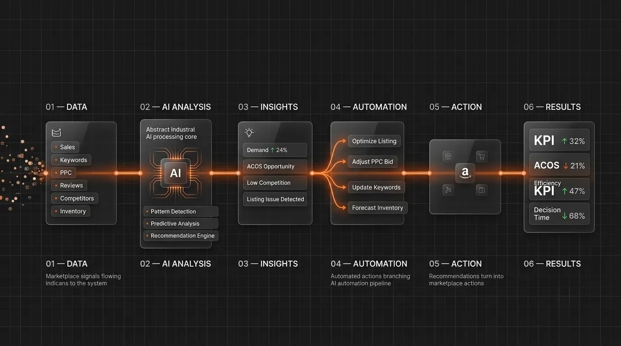621x346 pixels.
Task: Click the Adjust PPC Bid automation
Action: click(x=372, y=161)
